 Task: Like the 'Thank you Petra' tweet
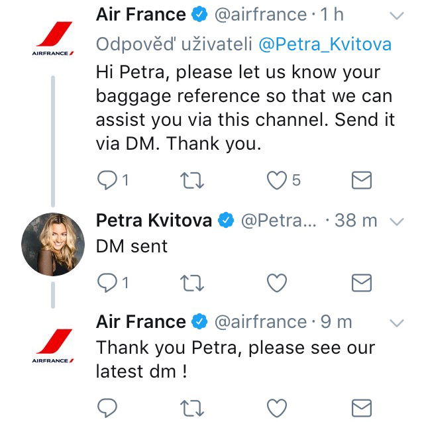[277, 407]
